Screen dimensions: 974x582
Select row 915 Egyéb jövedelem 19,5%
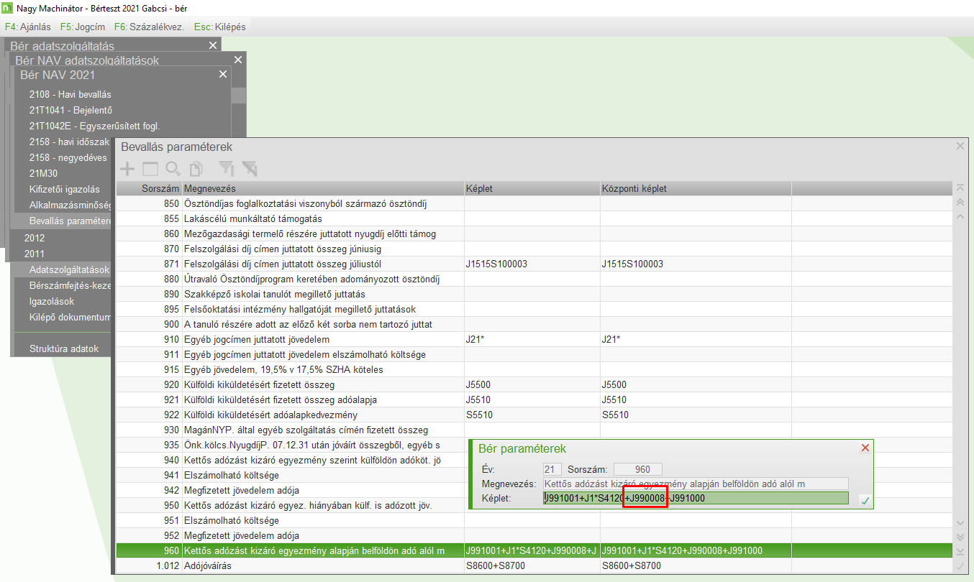[533, 369]
